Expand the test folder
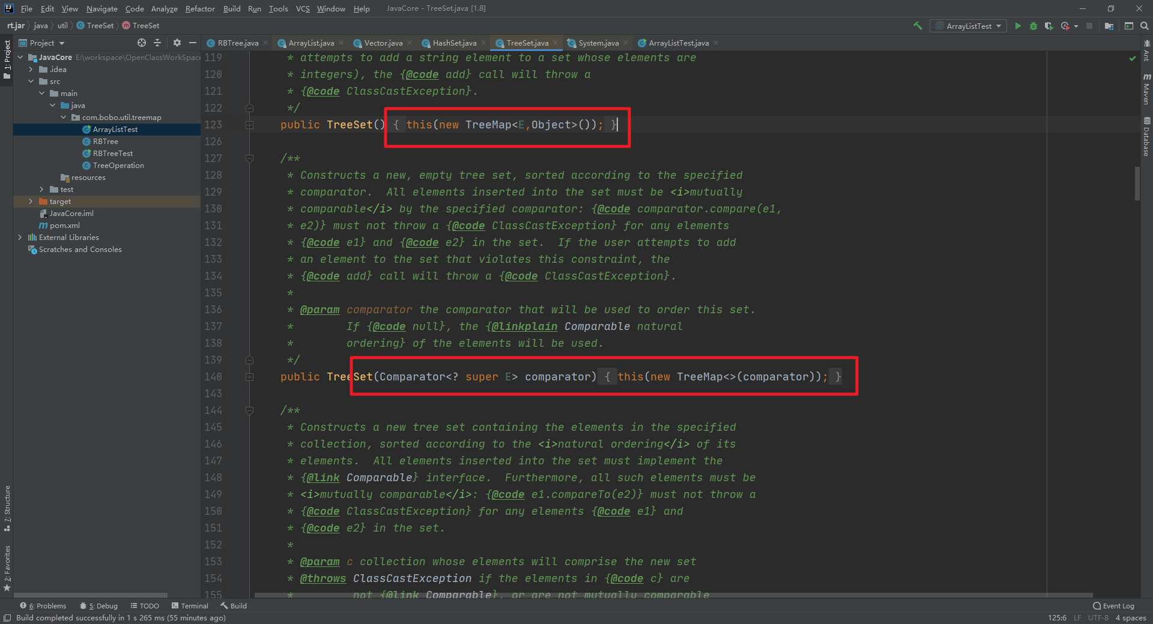This screenshot has width=1153, height=624. point(42,189)
